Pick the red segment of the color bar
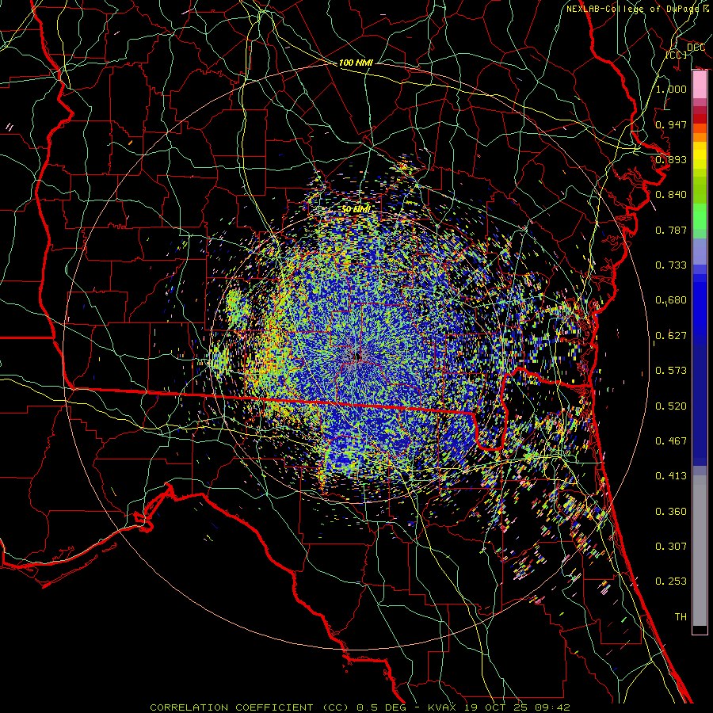The width and height of the screenshot is (713, 713). [x=700, y=119]
